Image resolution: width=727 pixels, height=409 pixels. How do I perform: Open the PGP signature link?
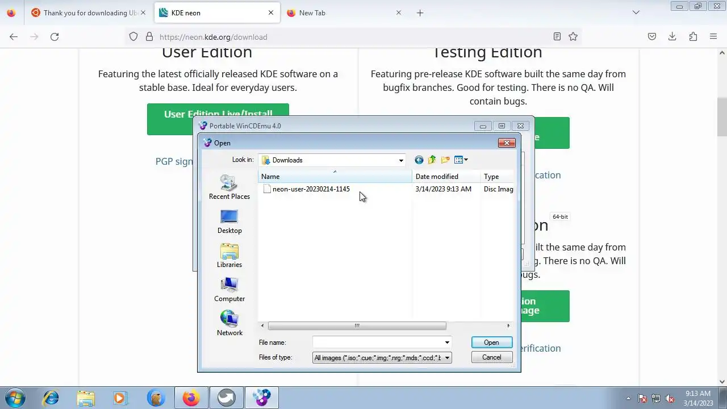(174, 161)
